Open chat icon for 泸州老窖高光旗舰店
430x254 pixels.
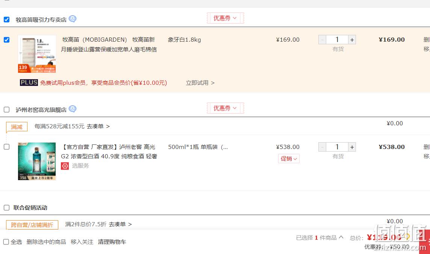pyautogui.click(x=73, y=109)
